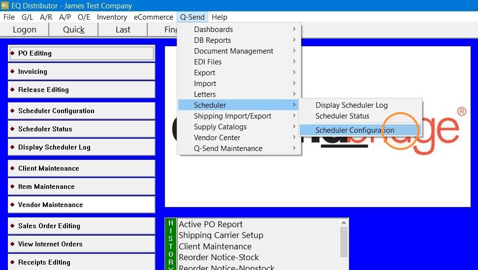The image size is (478, 270).
Task: Expand the EDI Files submenu
Action: tap(239, 62)
